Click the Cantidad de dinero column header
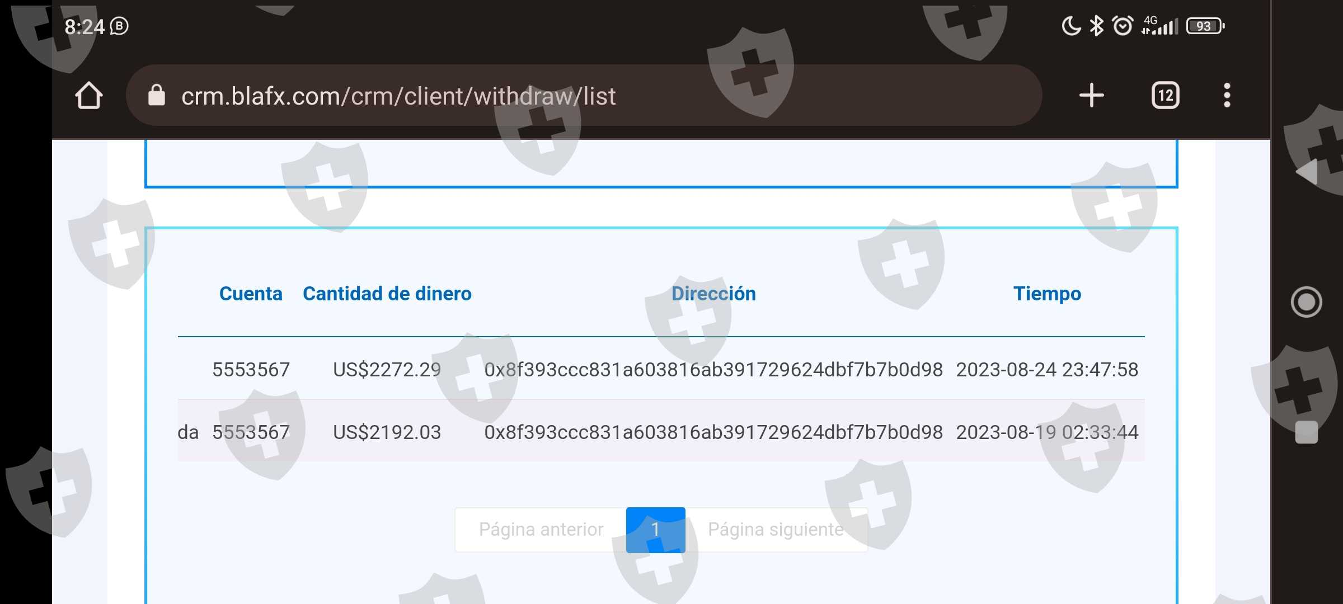The height and width of the screenshot is (604, 1343). click(x=387, y=294)
